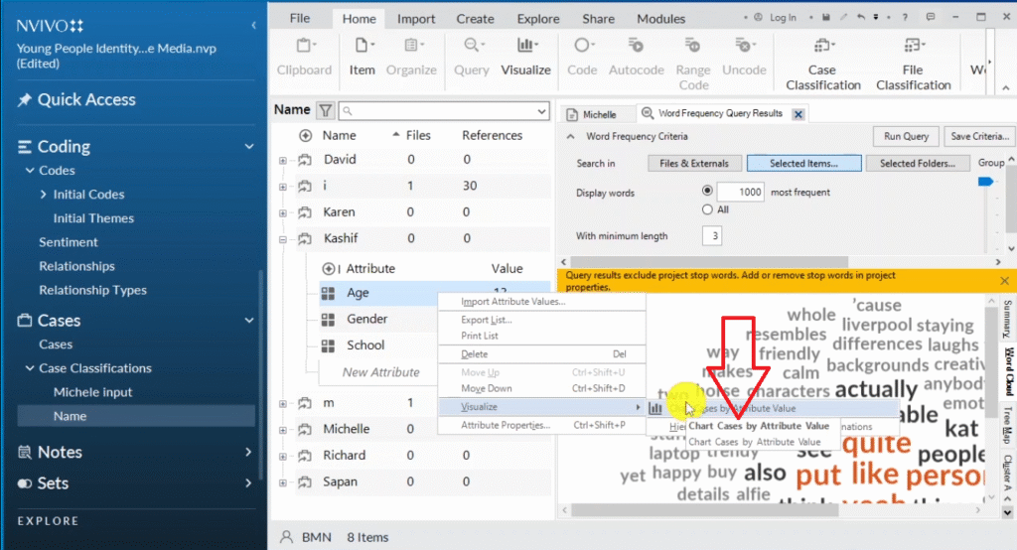Click the minimum length input field
Viewport: 1017px width, 550px height.
[x=710, y=236]
